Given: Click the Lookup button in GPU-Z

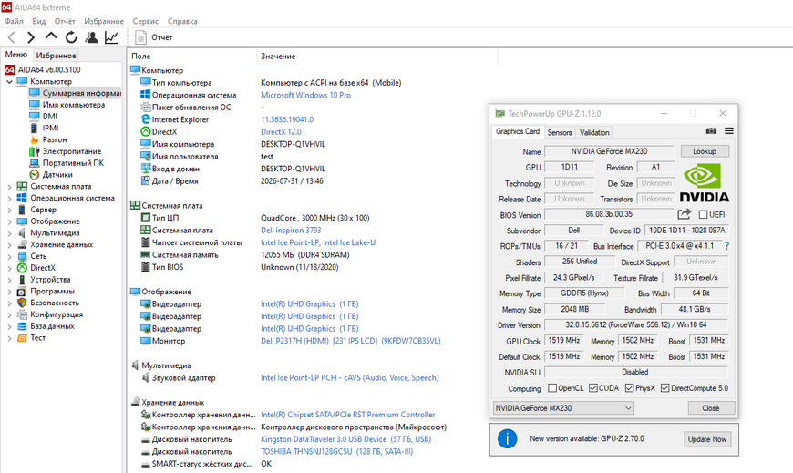Looking at the screenshot, I should [x=705, y=151].
